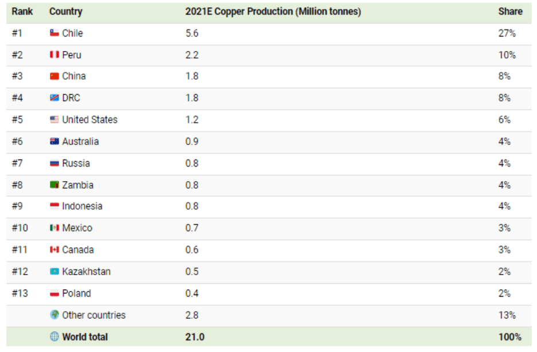The width and height of the screenshot is (537, 352).
Task: Click the Australia flag icon
Action: tap(54, 141)
